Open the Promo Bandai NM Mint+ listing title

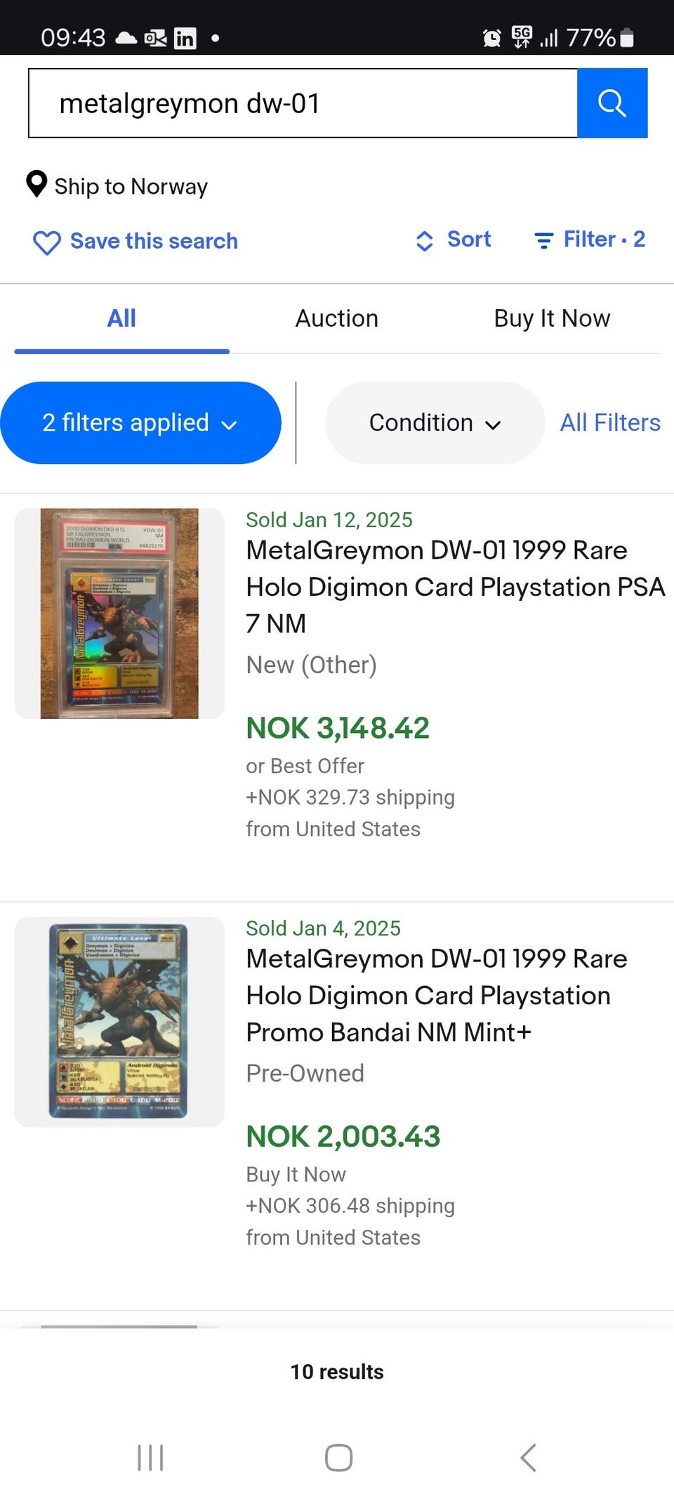[437, 995]
